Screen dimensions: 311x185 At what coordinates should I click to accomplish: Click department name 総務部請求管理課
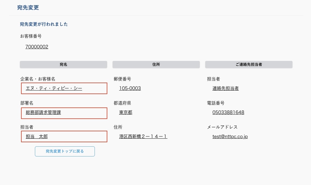(43, 112)
